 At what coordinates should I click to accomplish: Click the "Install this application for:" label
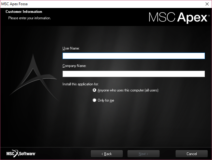81,84
